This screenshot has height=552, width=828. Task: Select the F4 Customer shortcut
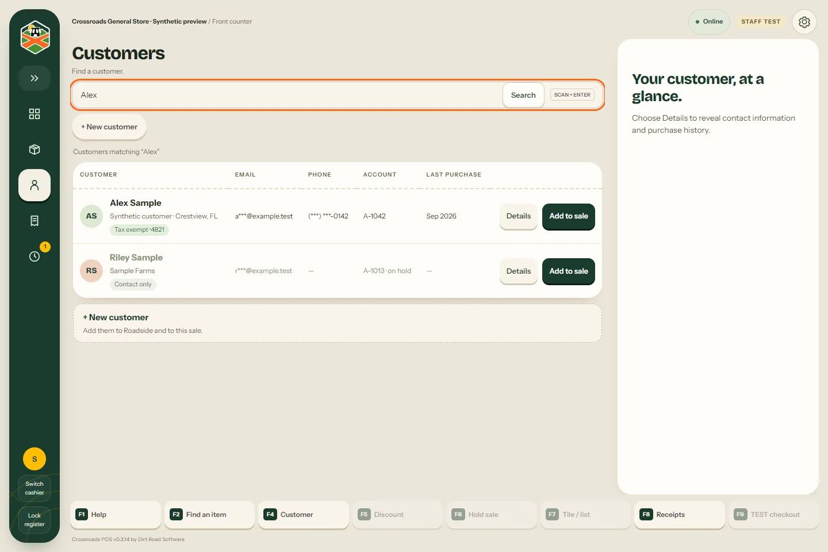pyautogui.click(x=304, y=515)
